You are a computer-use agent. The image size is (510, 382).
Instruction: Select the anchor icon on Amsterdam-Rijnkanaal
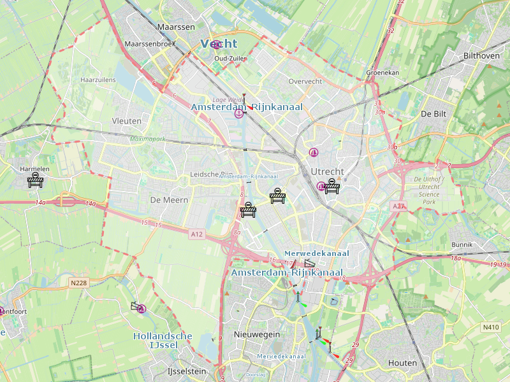pos(239,114)
